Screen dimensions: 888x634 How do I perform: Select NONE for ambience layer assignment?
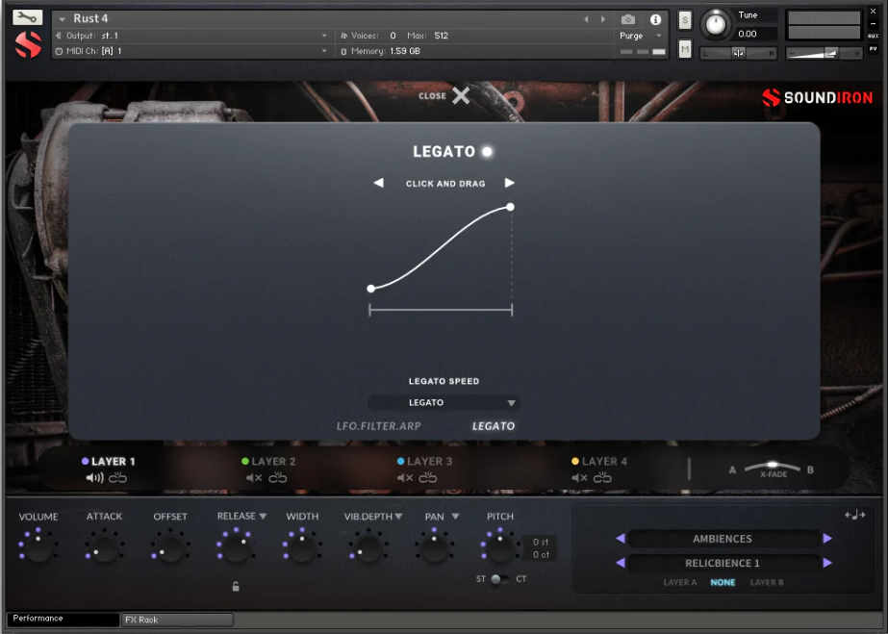(723, 582)
